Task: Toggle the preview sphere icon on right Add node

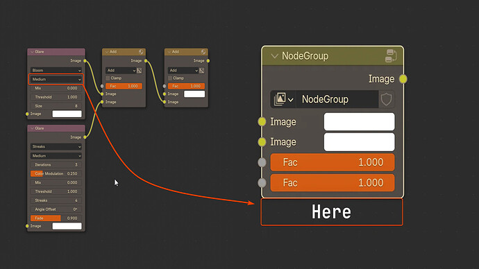Action: [x=203, y=52]
